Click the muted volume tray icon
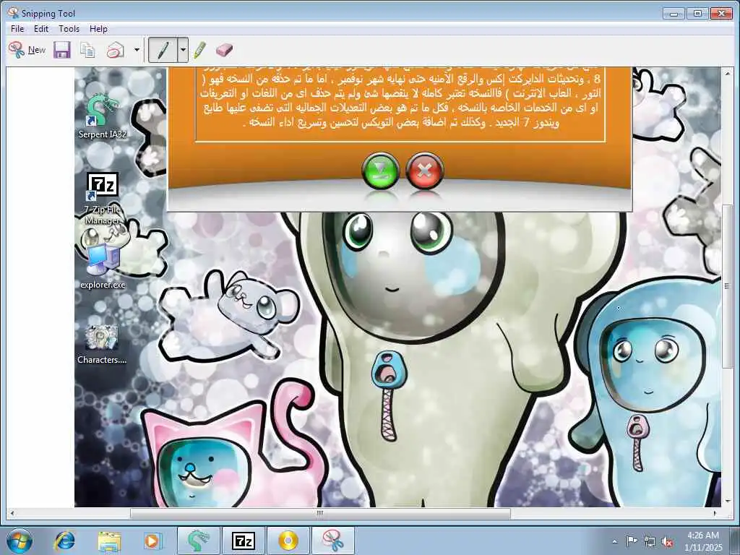Image resolution: width=740 pixels, height=555 pixels. pos(667,542)
